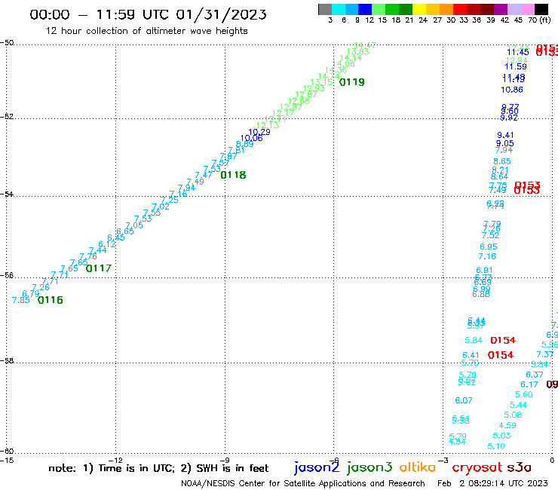
Task: Click the jason3 satellite legend label
Action: [x=369, y=467]
